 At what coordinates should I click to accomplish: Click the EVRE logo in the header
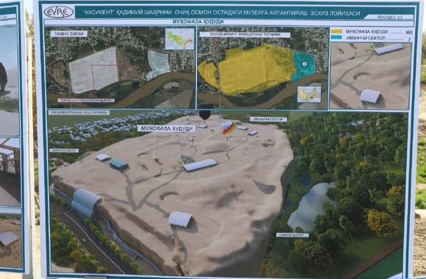[58, 12]
